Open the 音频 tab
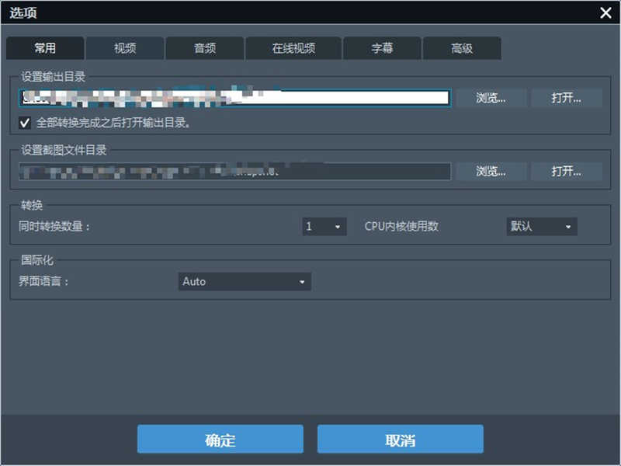Viewport: 621px width, 466px height. 205,48
